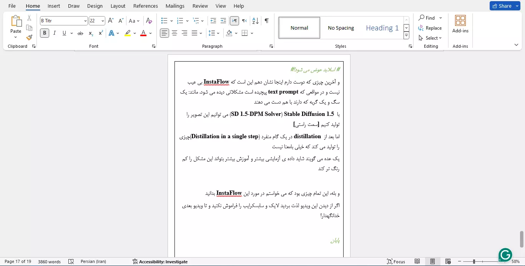Viewport: 525px width, 266px height.
Task: Switch to Web Layout view
Action: (x=448, y=262)
